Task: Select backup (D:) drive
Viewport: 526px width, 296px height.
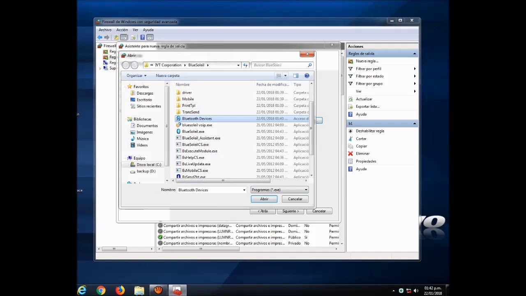Action: pos(143,171)
